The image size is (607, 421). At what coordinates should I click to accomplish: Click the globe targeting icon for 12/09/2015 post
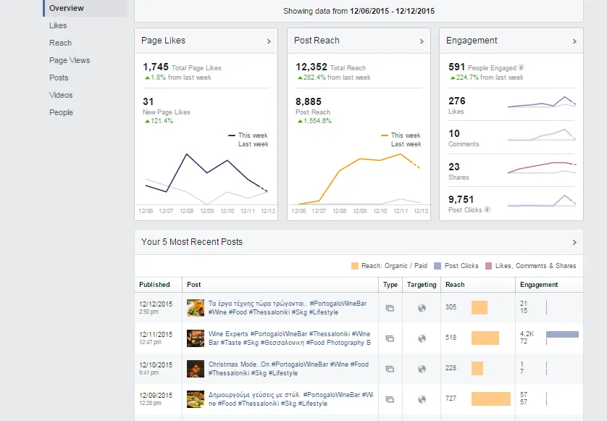[422, 399]
